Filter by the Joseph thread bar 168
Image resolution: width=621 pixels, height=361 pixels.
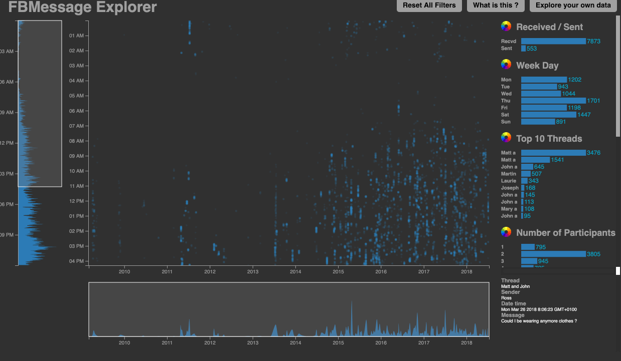click(x=523, y=188)
